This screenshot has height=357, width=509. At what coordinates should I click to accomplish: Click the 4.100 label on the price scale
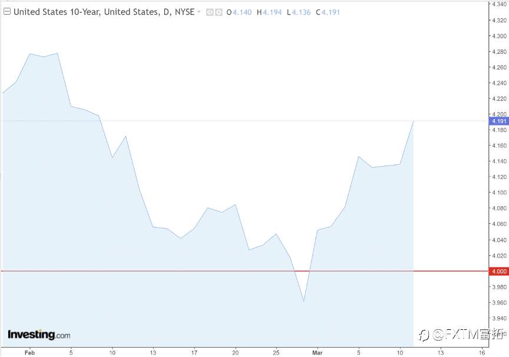(497, 193)
